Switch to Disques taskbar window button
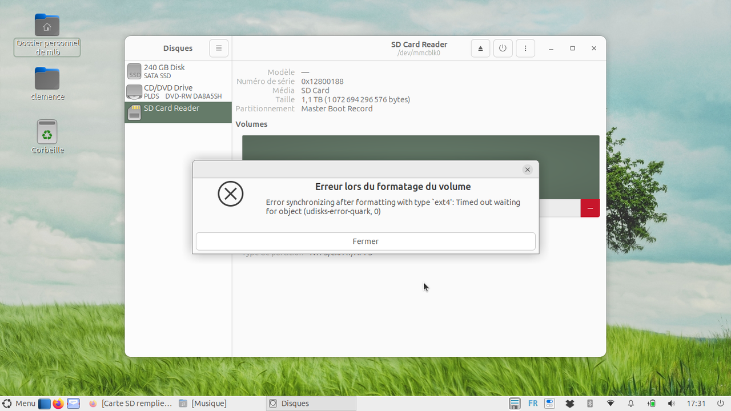The height and width of the screenshot is (411, 731). tap(311, 404)
